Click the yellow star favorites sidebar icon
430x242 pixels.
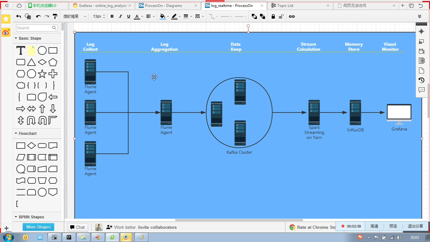6,19
